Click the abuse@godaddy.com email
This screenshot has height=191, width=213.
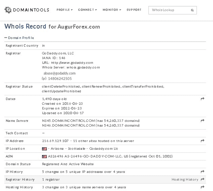coord(59,73)
